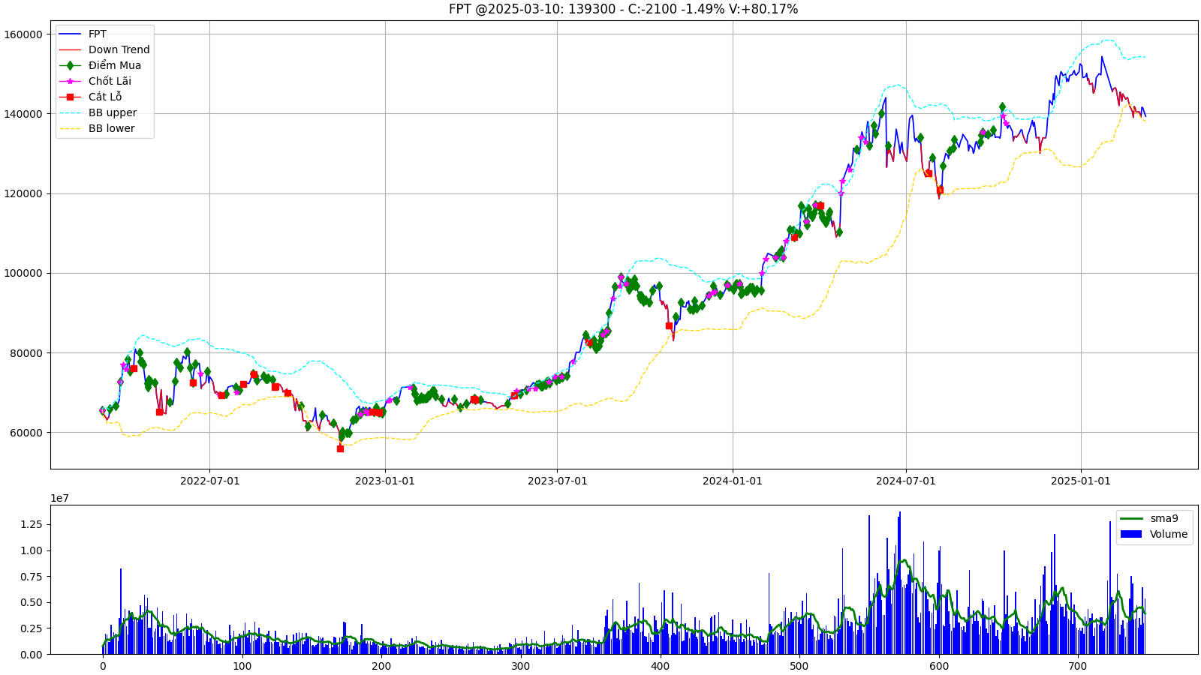Click the 0.25 volume axis label

[31, 628]
